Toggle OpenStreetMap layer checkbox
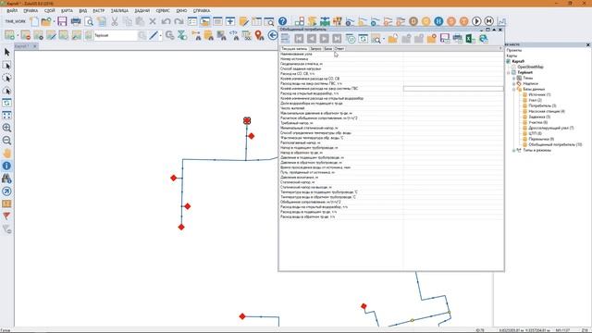Viewport: 592px width, 333px height. [x=513, y=67]
